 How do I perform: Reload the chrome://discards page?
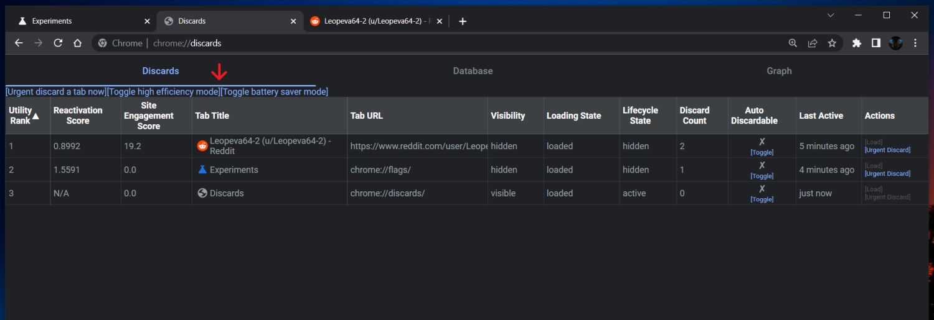[x=58, y=43]
